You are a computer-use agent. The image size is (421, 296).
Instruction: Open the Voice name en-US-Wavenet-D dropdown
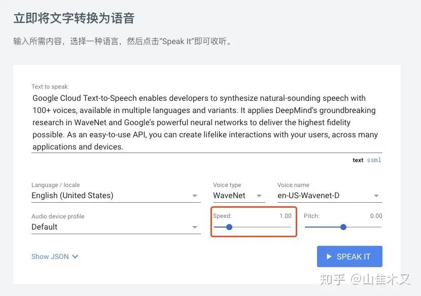point(329,196)
